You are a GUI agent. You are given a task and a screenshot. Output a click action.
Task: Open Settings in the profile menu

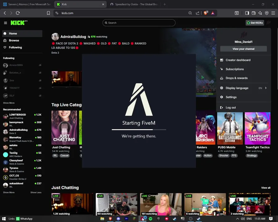coord(244,97)
